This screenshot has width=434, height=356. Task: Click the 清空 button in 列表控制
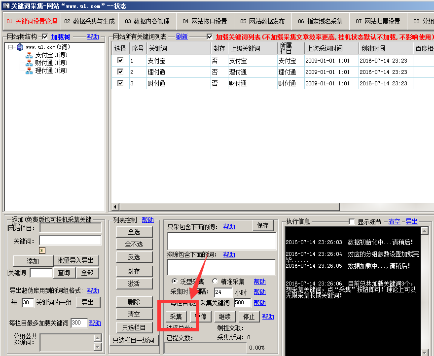pyautogui.click(x=134, y=315)
